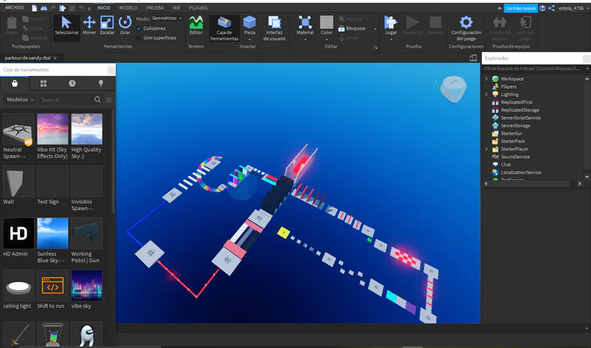Screen dimensions: 591x348
Task: Click the viewport orientation cube gizmo
Action: point(453,89)
